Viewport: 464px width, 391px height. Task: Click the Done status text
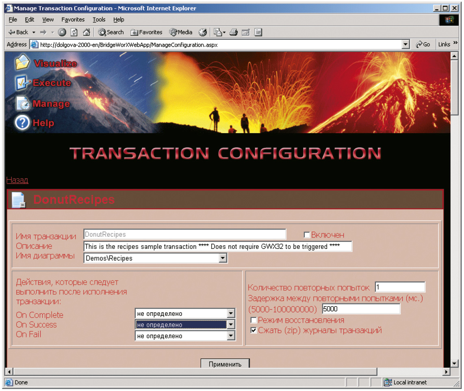(x=21, y=382)
